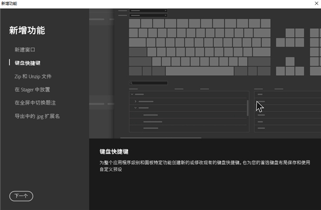The height and width of the screenshot is (210, 321).
Task: Expand the right-pointing chevron row in list
Action: click(135, 101)
